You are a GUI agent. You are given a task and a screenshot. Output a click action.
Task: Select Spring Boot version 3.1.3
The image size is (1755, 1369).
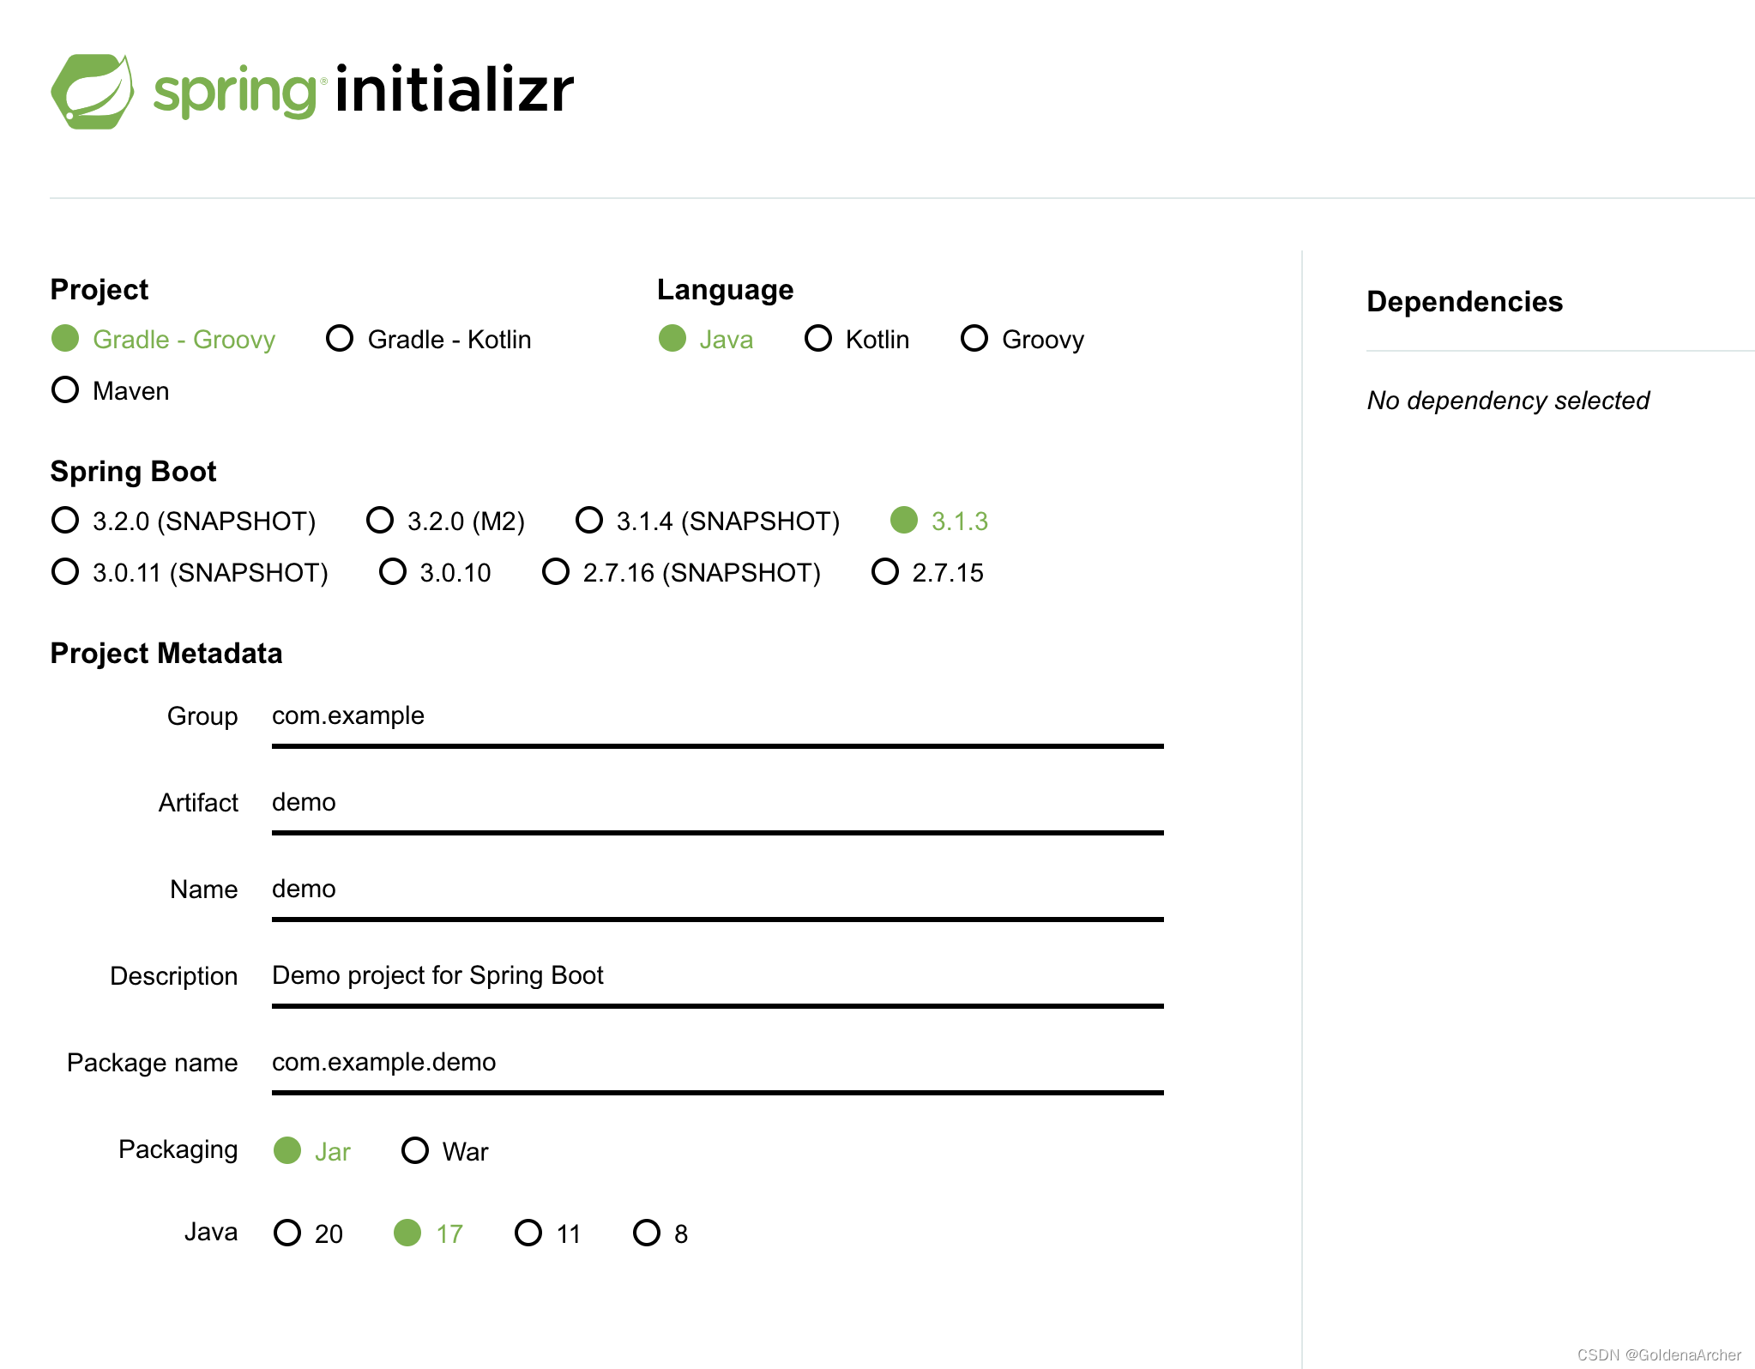pyautogui.click(x=939, y=521)
